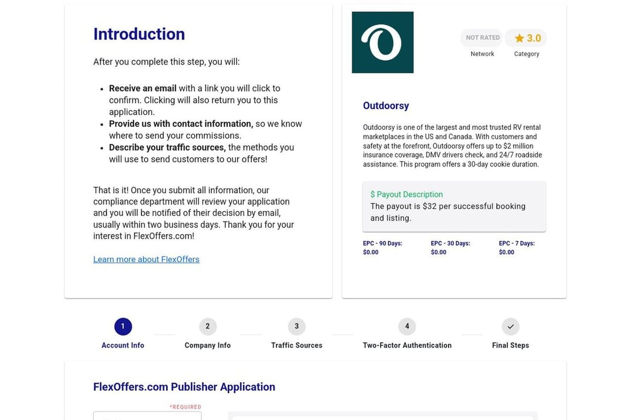Click the Traffic Sources step label

click(x=296, y=345)
